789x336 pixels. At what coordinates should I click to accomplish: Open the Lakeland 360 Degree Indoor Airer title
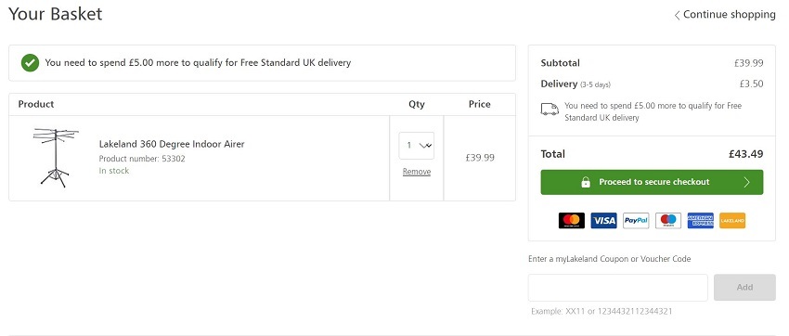[172, 144]
